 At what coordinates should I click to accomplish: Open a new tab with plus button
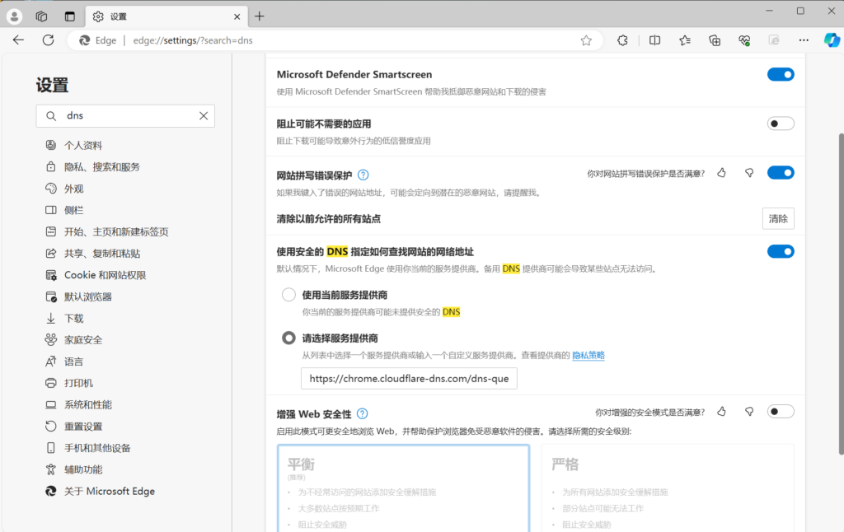click(260, 16)
